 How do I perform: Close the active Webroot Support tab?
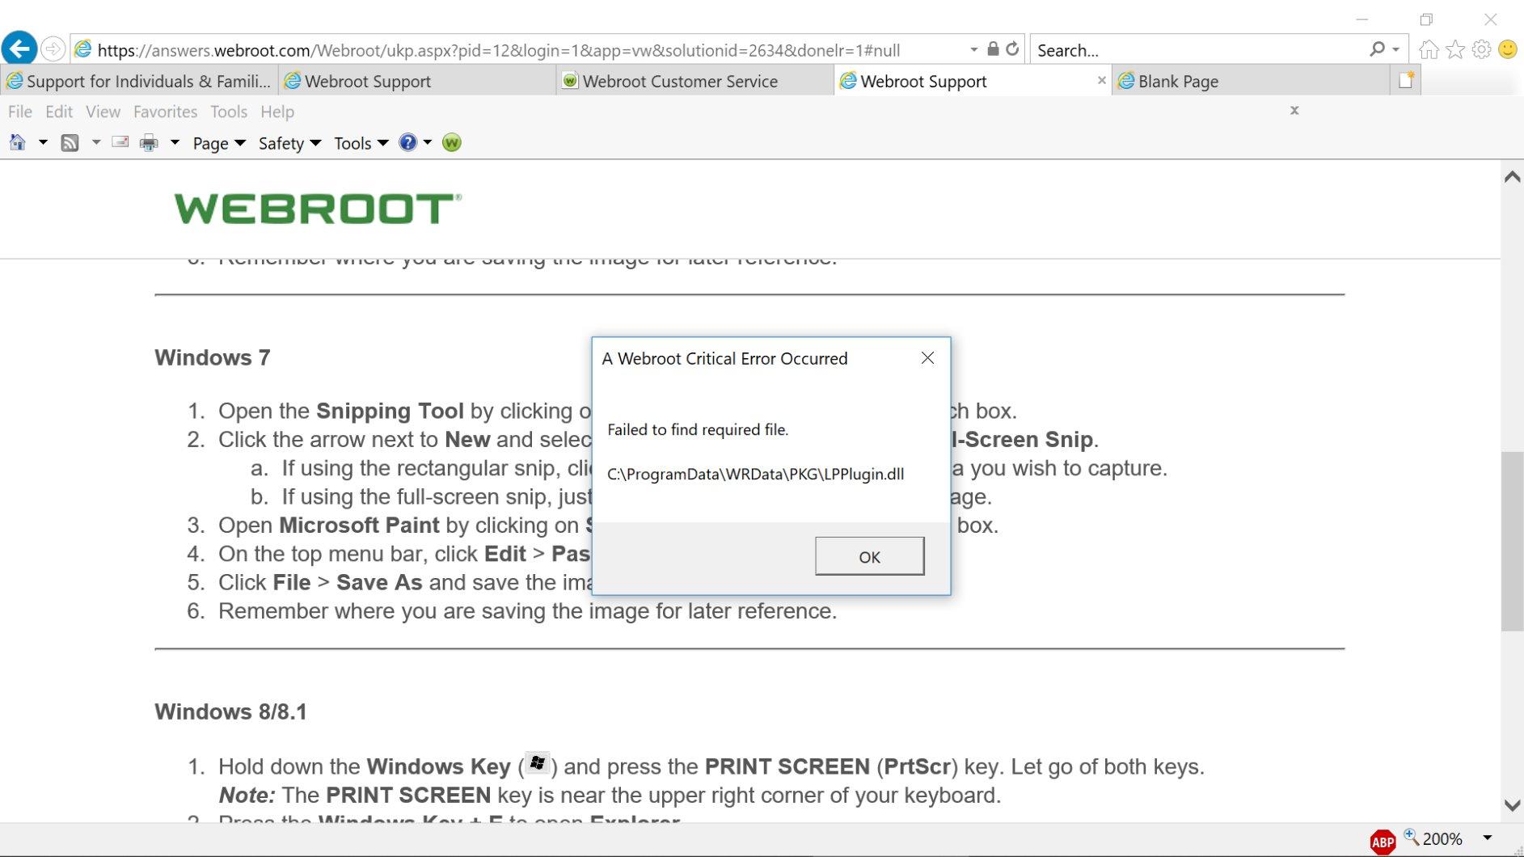pos(1101,80)
